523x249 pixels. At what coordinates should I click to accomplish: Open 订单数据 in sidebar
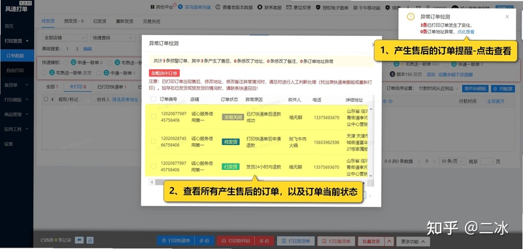(17, 56)
